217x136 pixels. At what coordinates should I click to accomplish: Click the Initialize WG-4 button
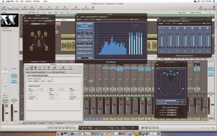click(50, 81)
